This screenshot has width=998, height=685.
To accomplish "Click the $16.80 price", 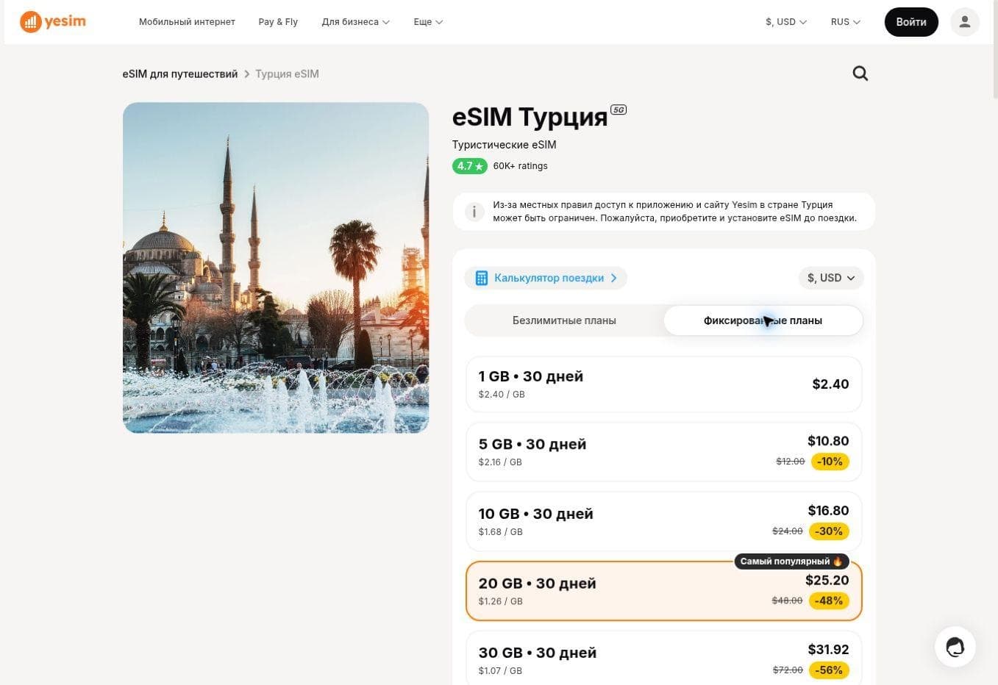I will click(828, 511).
